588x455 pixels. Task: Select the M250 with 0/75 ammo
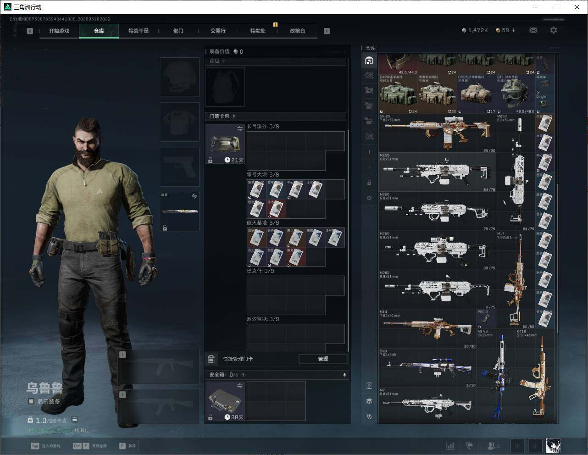click(438, 290)
